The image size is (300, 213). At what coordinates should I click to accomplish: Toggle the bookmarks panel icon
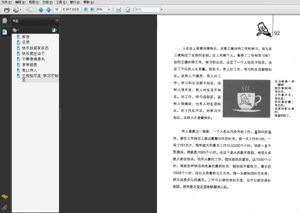pyautogui.click(x=5, y=31)
